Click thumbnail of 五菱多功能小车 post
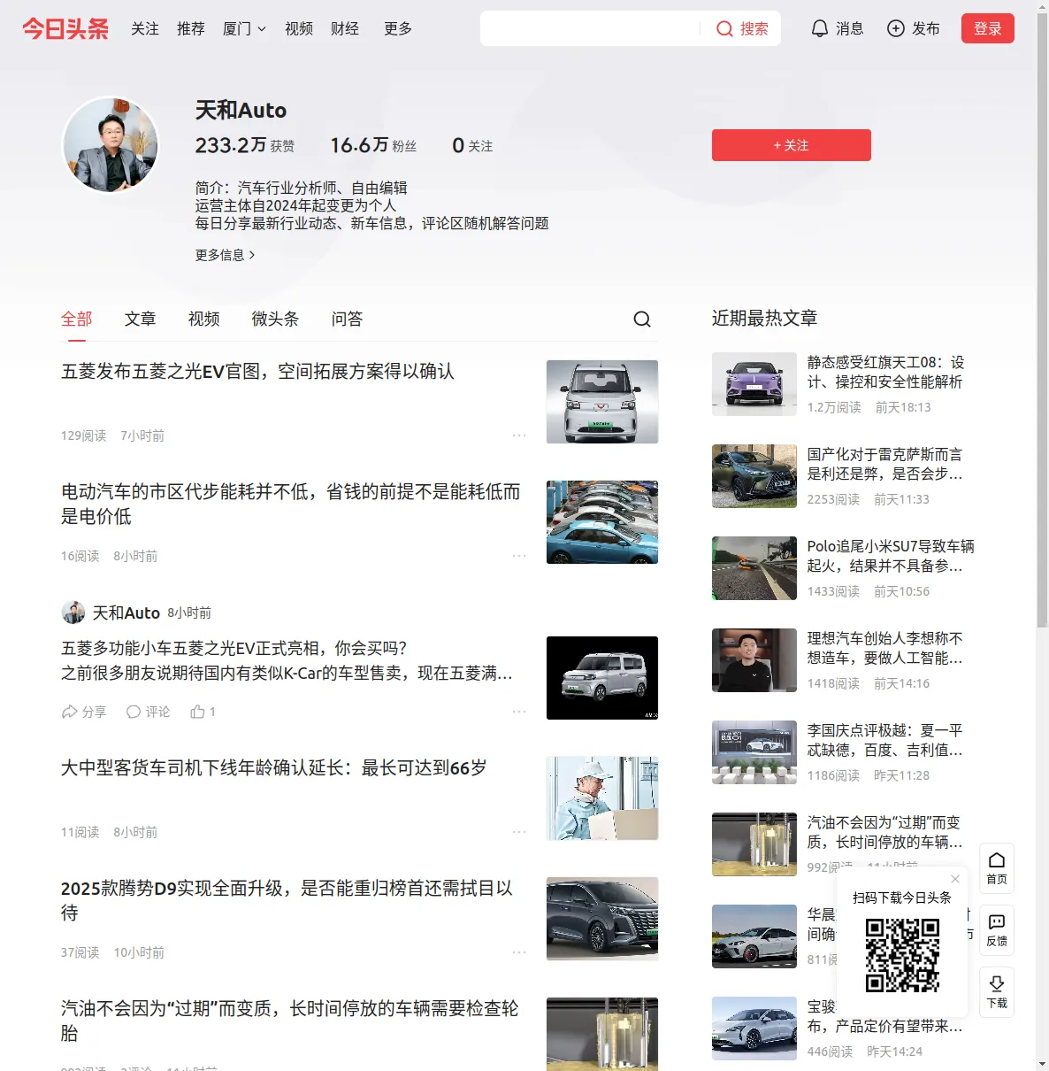The image size is (1049, 1071). click(602, 678)
